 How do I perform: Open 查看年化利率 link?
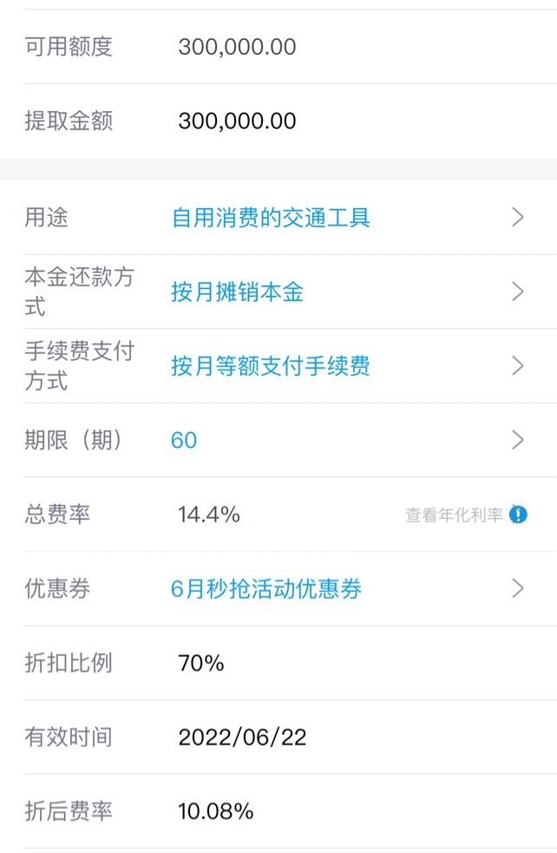455,515
